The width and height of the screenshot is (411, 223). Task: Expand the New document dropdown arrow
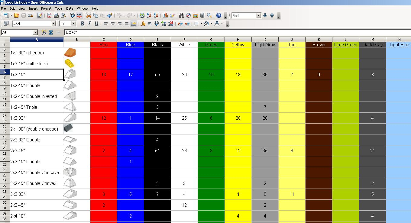click(11, 15)
